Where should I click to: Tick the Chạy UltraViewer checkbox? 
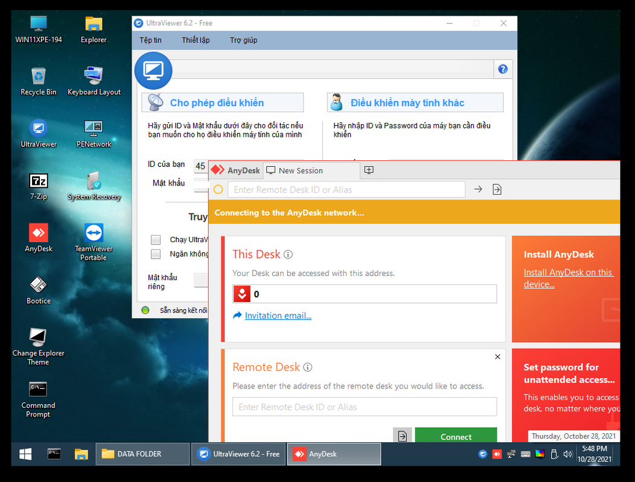[156, 240]
